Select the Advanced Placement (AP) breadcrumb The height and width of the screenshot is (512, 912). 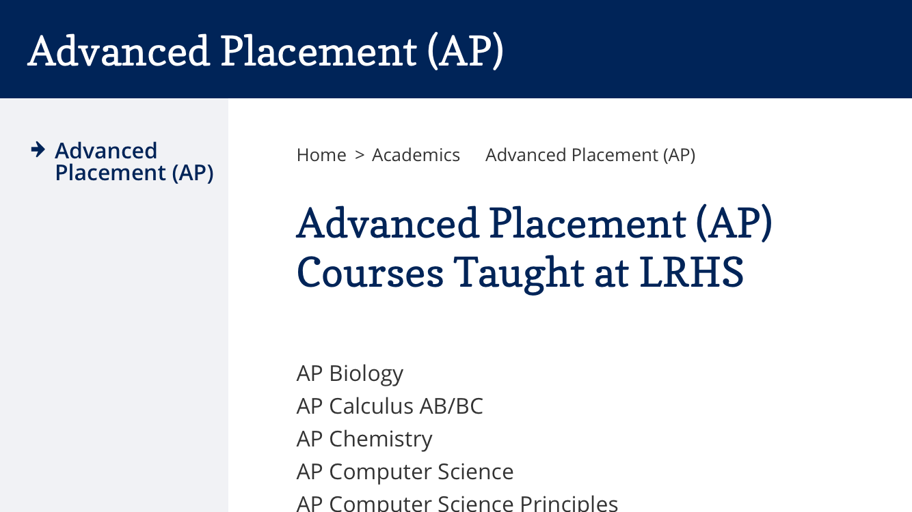[590, 155]
